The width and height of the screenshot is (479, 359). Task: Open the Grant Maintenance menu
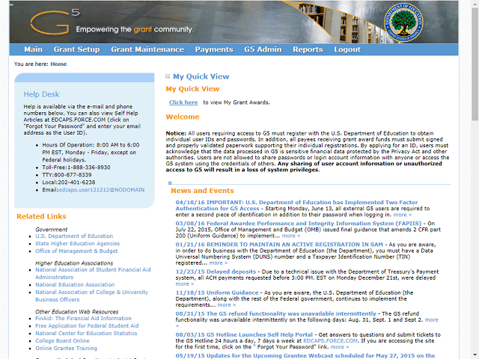[x=147, y=49]
